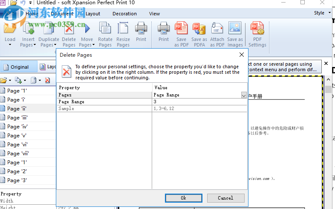
Task: Click the Save as PDFA icon
Action: pos(199,29)
